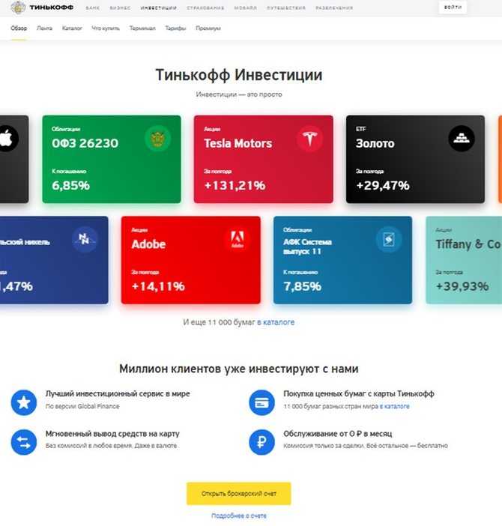Viewport: 502px width, 526px height.
Task: Go to the Путешествия section
Action: (x=286, y=7)
